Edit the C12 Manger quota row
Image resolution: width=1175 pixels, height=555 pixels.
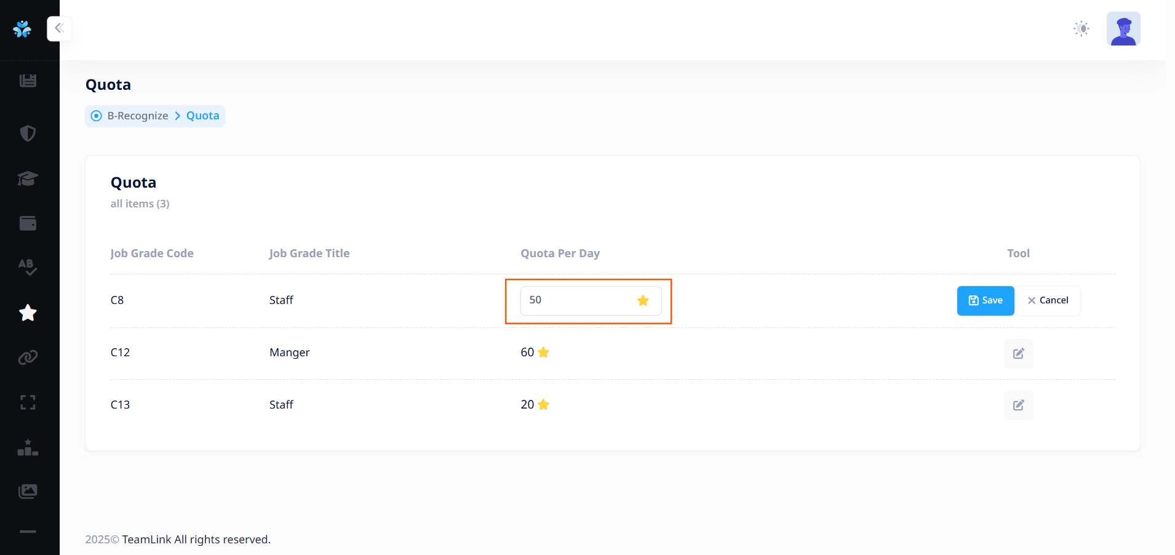[x=1018, y=353]
